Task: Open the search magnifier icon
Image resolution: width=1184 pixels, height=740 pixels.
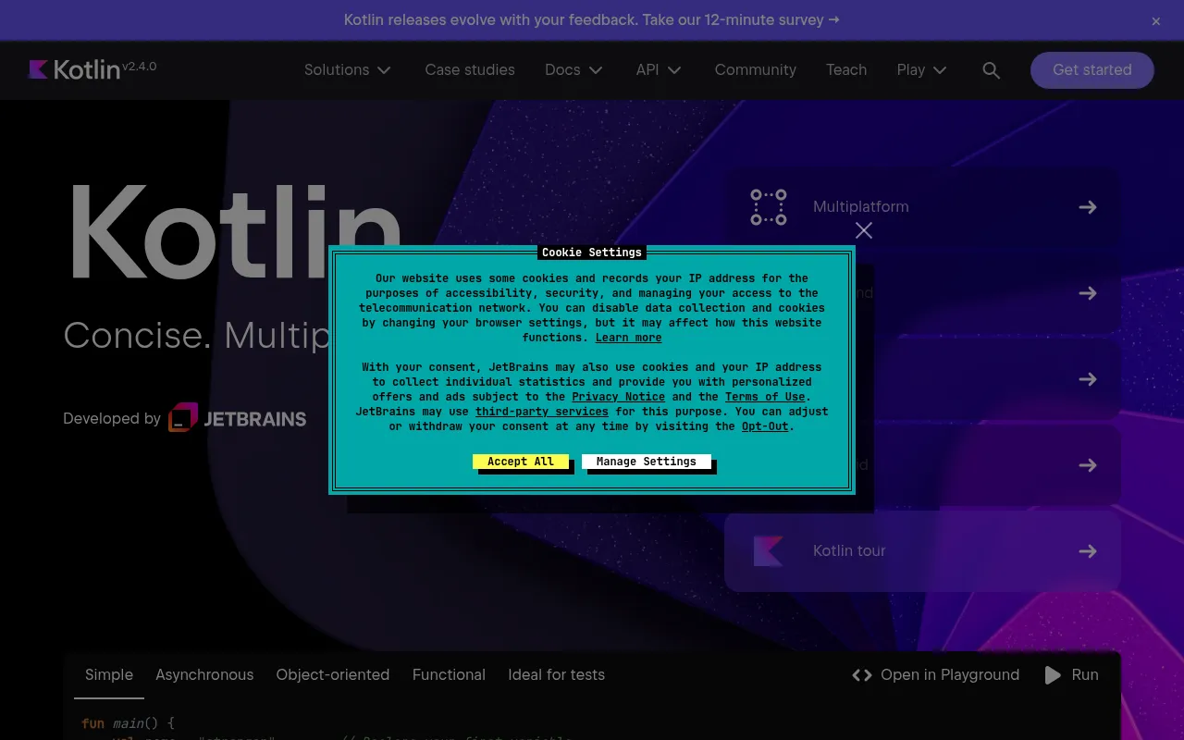Action: pos(991,70)
